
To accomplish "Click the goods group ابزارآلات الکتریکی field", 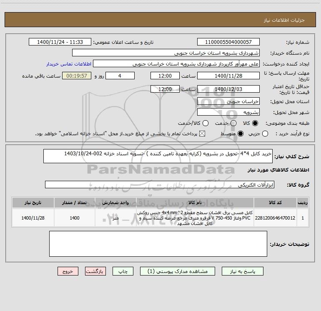I will (x=160, y=185).
